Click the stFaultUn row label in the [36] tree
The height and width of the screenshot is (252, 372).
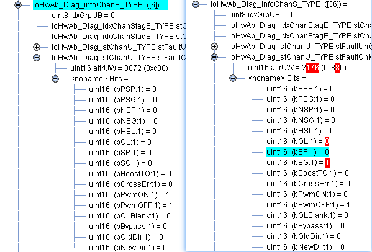click(x=300, y=47)
